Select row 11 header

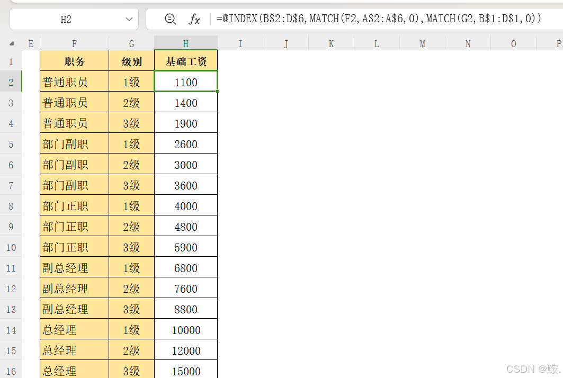click(x=11, y=267)
